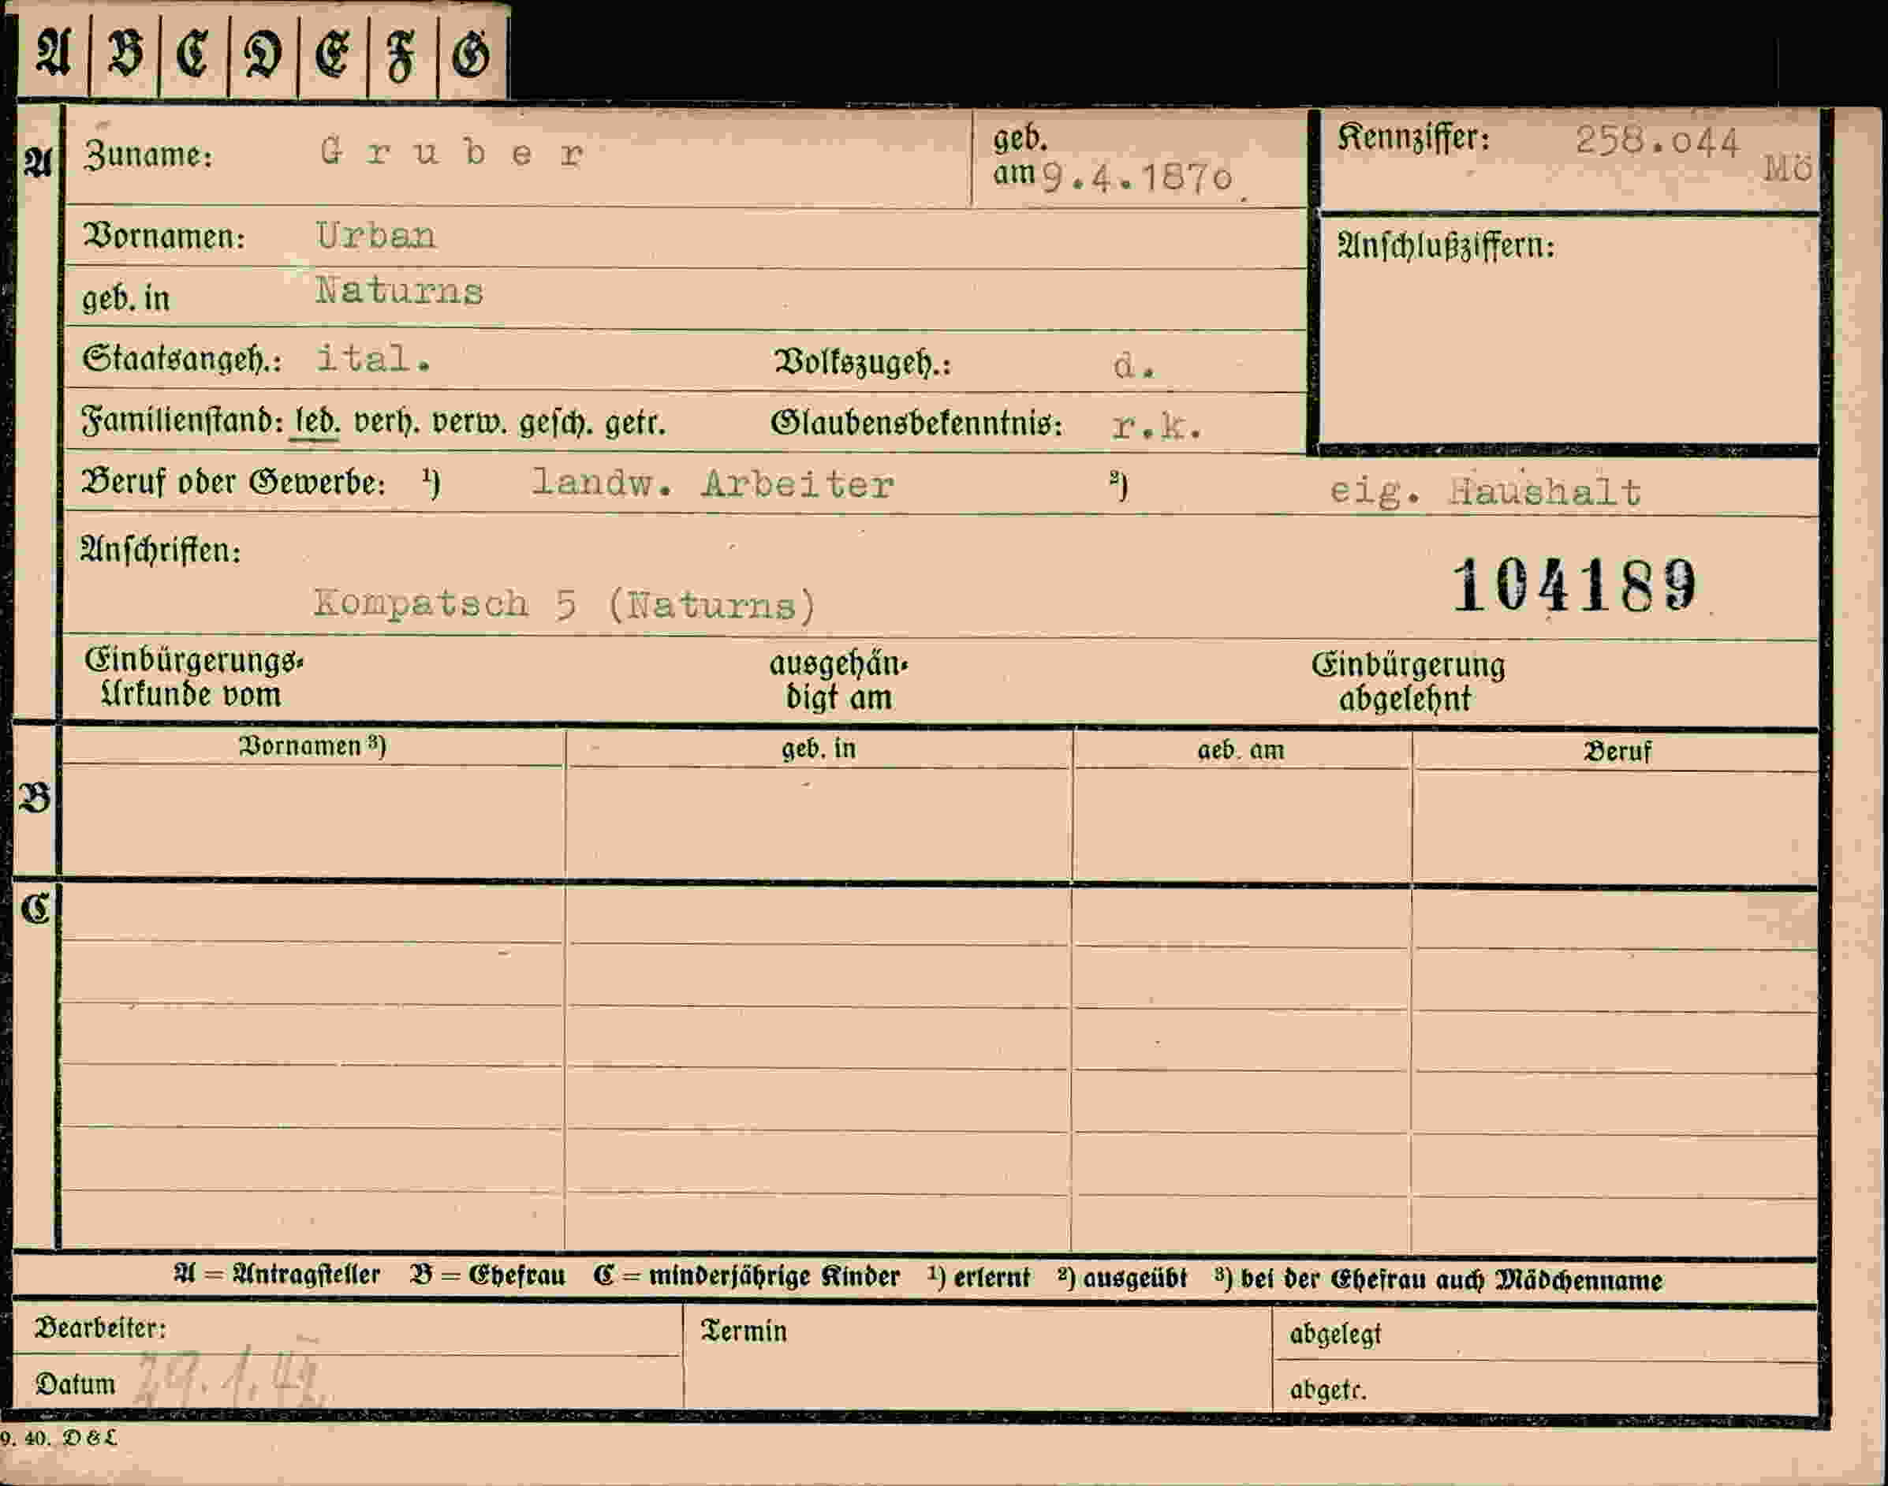Image resolution: width=1888 pixels, height=1486 pixels.
Task: Click the address "Kompatsch 5 (Naturns)"
Action: click(565, 604)
